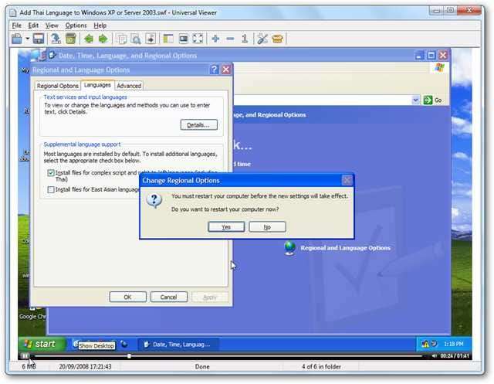Click the 6 MB status bar entry

tap(29, 366)
